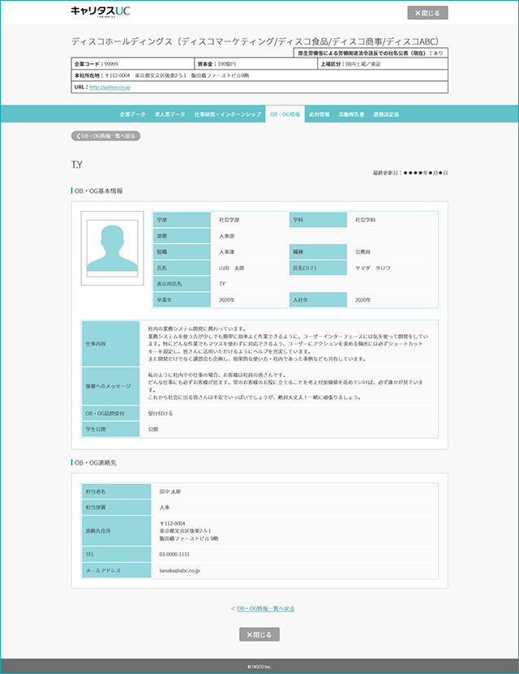The image size is (519, 674).
Task: Click the 公開 value for 学生公開
Action: 153,429
